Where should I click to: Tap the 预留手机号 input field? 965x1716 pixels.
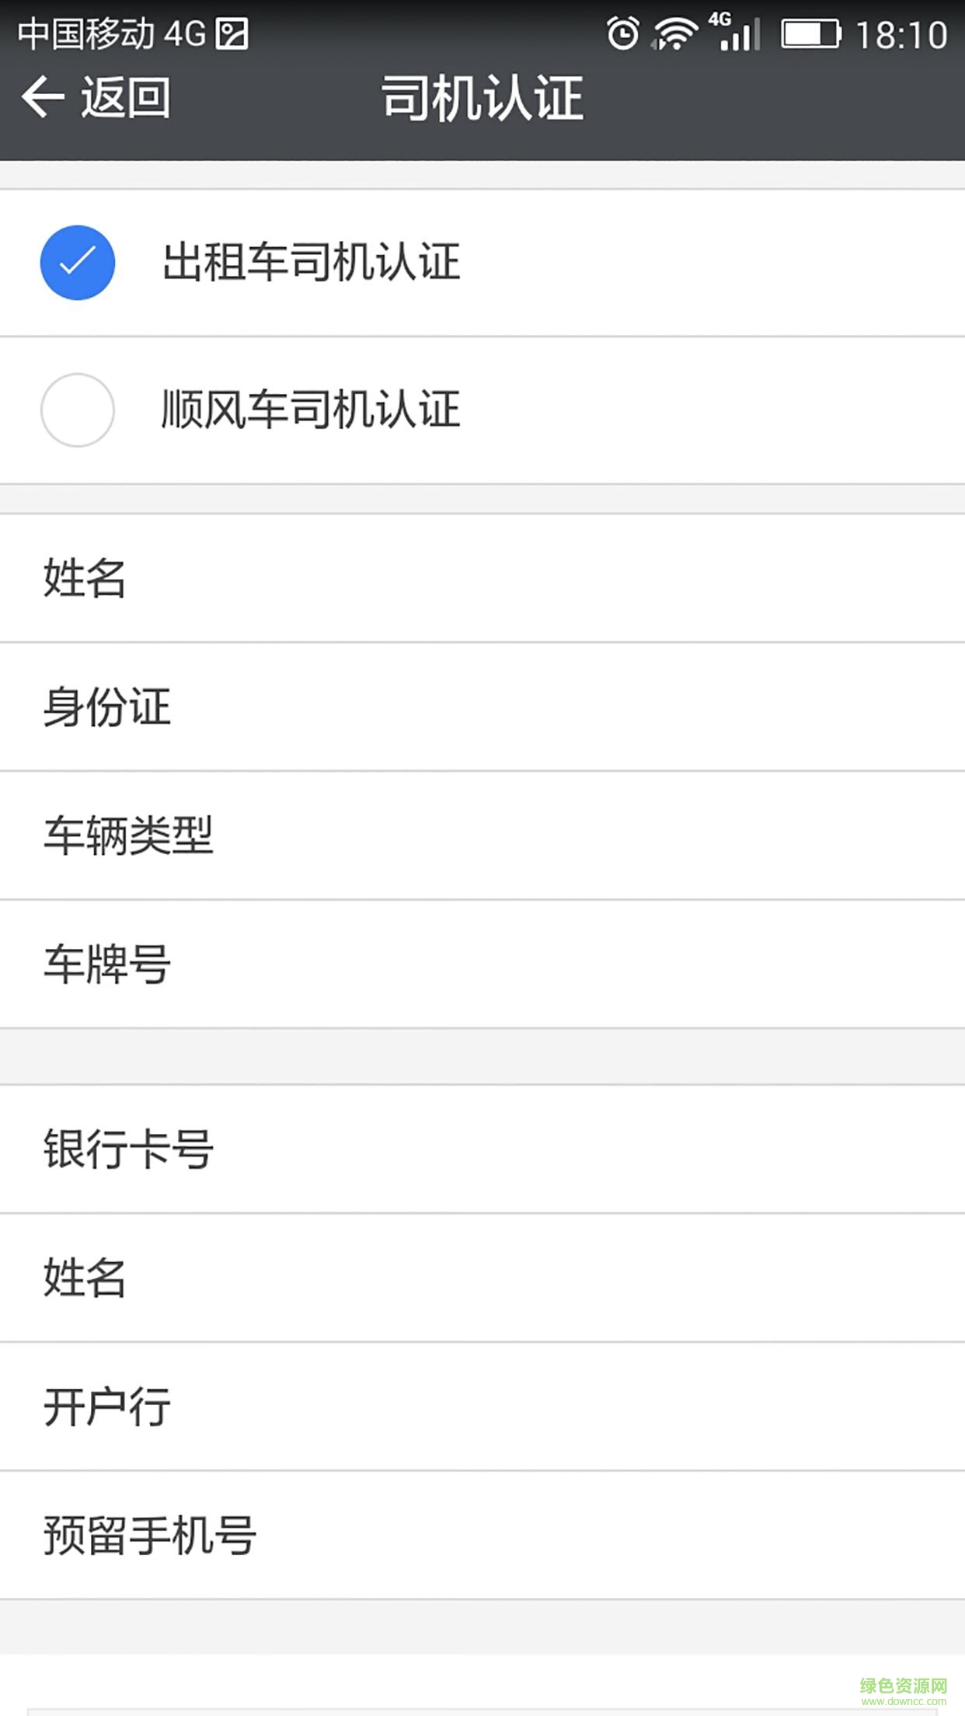(x=482, y=1536)
